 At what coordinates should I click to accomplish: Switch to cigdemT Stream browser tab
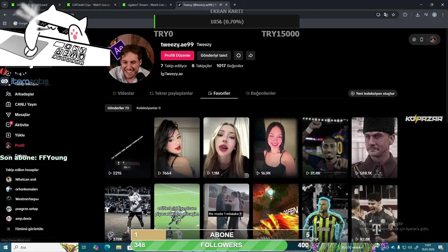(147, 5)
